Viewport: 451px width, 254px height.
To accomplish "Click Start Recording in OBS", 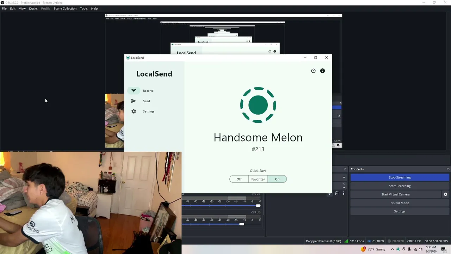I will coord(400,186).
